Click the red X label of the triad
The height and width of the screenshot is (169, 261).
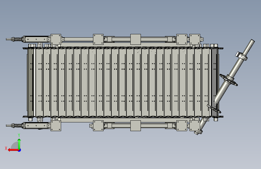click(6, 148)
